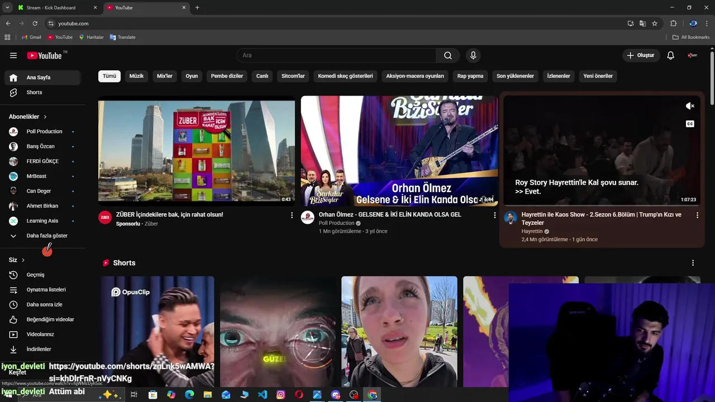This screenshot has height=402, width=715.
Task: Click the search magnifier button
Action: (x=448, y=55)
